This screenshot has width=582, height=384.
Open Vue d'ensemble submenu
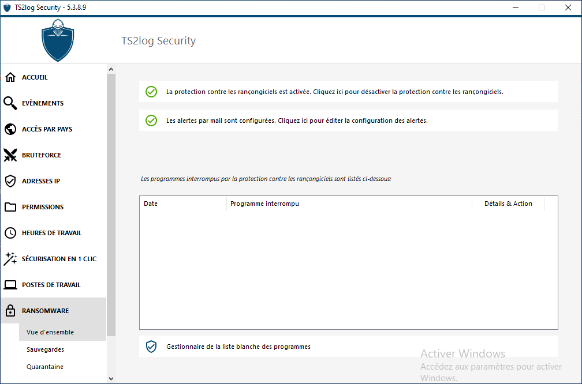click(63, 332)
